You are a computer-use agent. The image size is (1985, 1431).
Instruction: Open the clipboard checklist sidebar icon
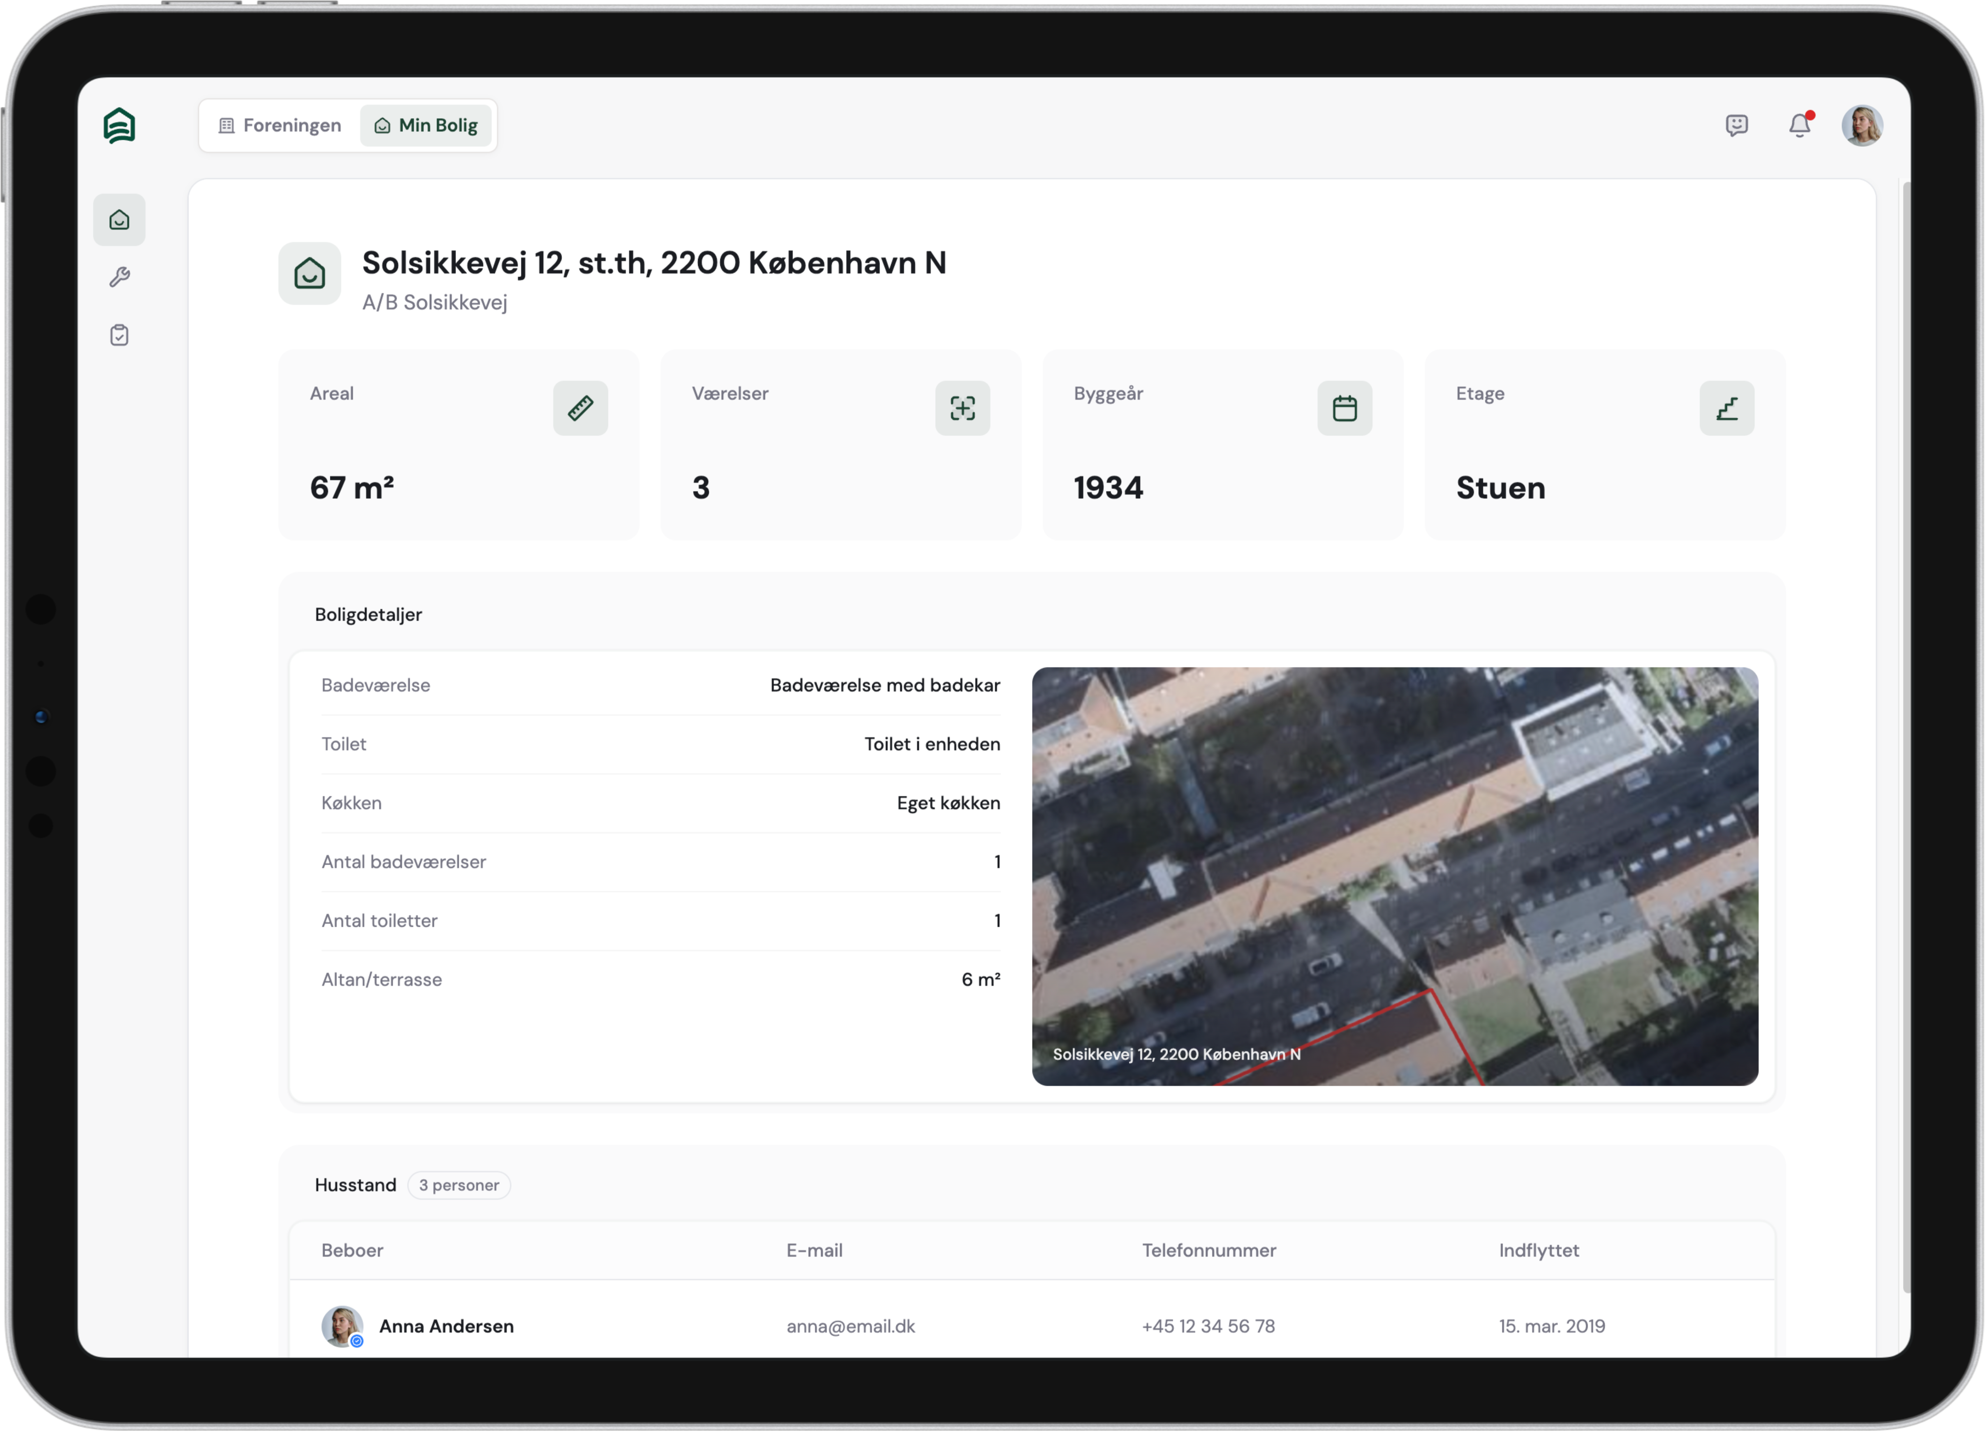(119, 335)
